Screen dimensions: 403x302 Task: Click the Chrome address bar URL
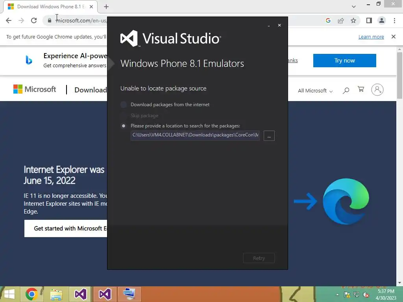point(81,20)
